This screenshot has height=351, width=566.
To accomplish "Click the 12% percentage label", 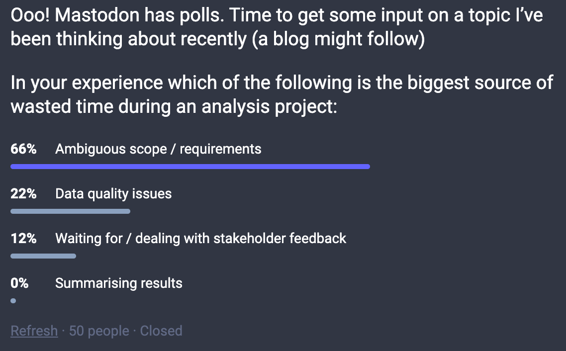I will tap(23, 239).
